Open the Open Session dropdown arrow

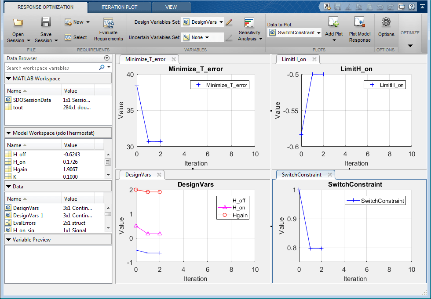coord(28,40)
